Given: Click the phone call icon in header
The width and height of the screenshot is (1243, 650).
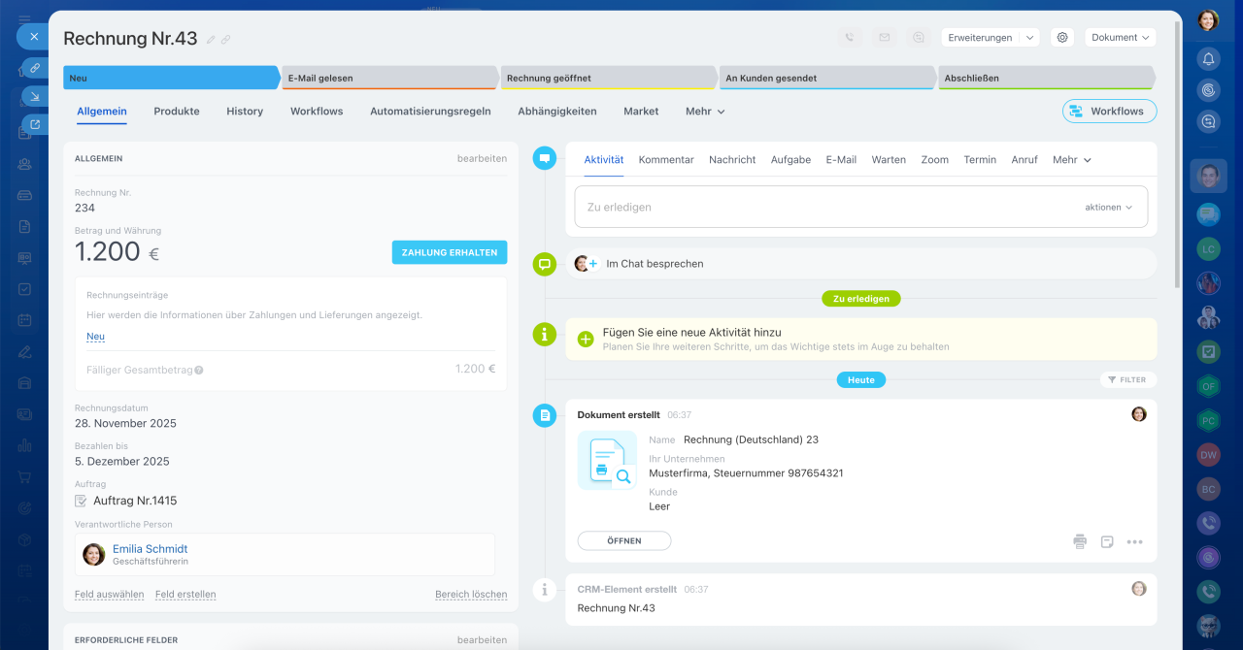Looking at the screenshot, I should coord(850,38).
